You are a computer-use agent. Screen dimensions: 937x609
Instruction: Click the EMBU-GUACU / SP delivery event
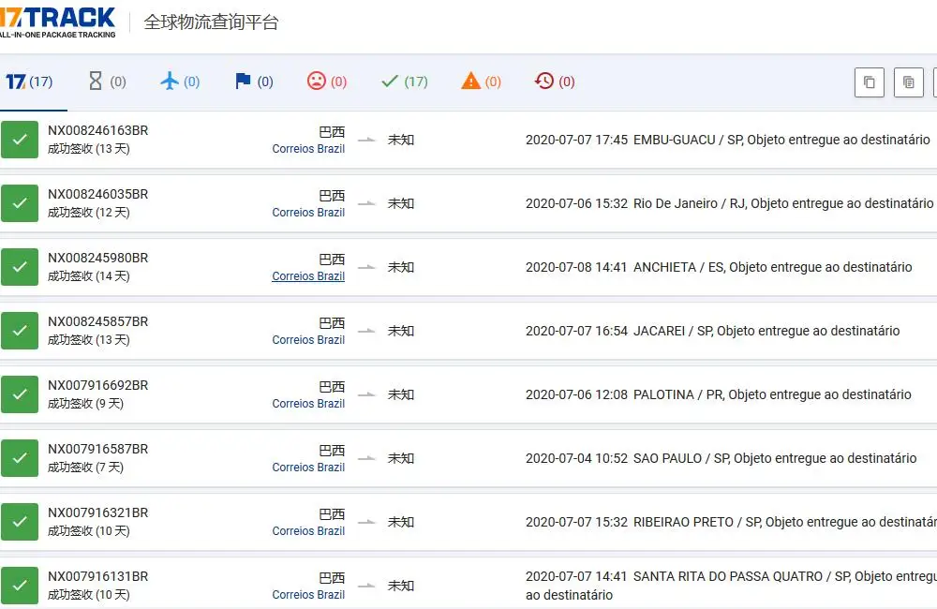(x=728, y=140)
